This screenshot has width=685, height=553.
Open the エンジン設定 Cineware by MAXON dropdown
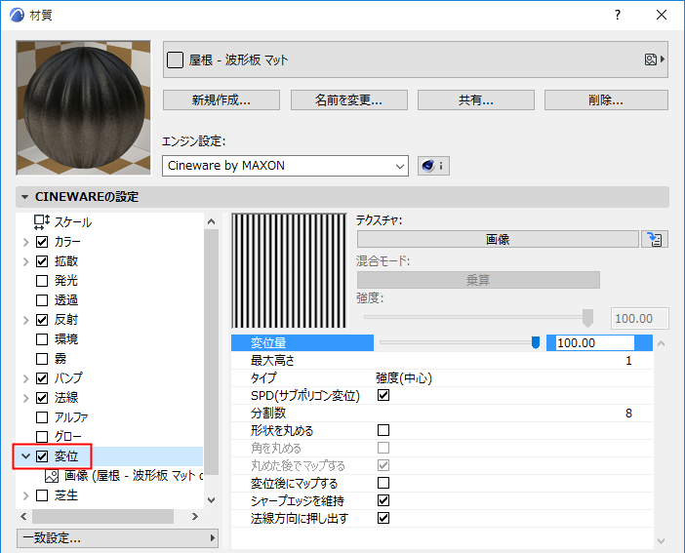pyautogui.click(x=285, y=166)
